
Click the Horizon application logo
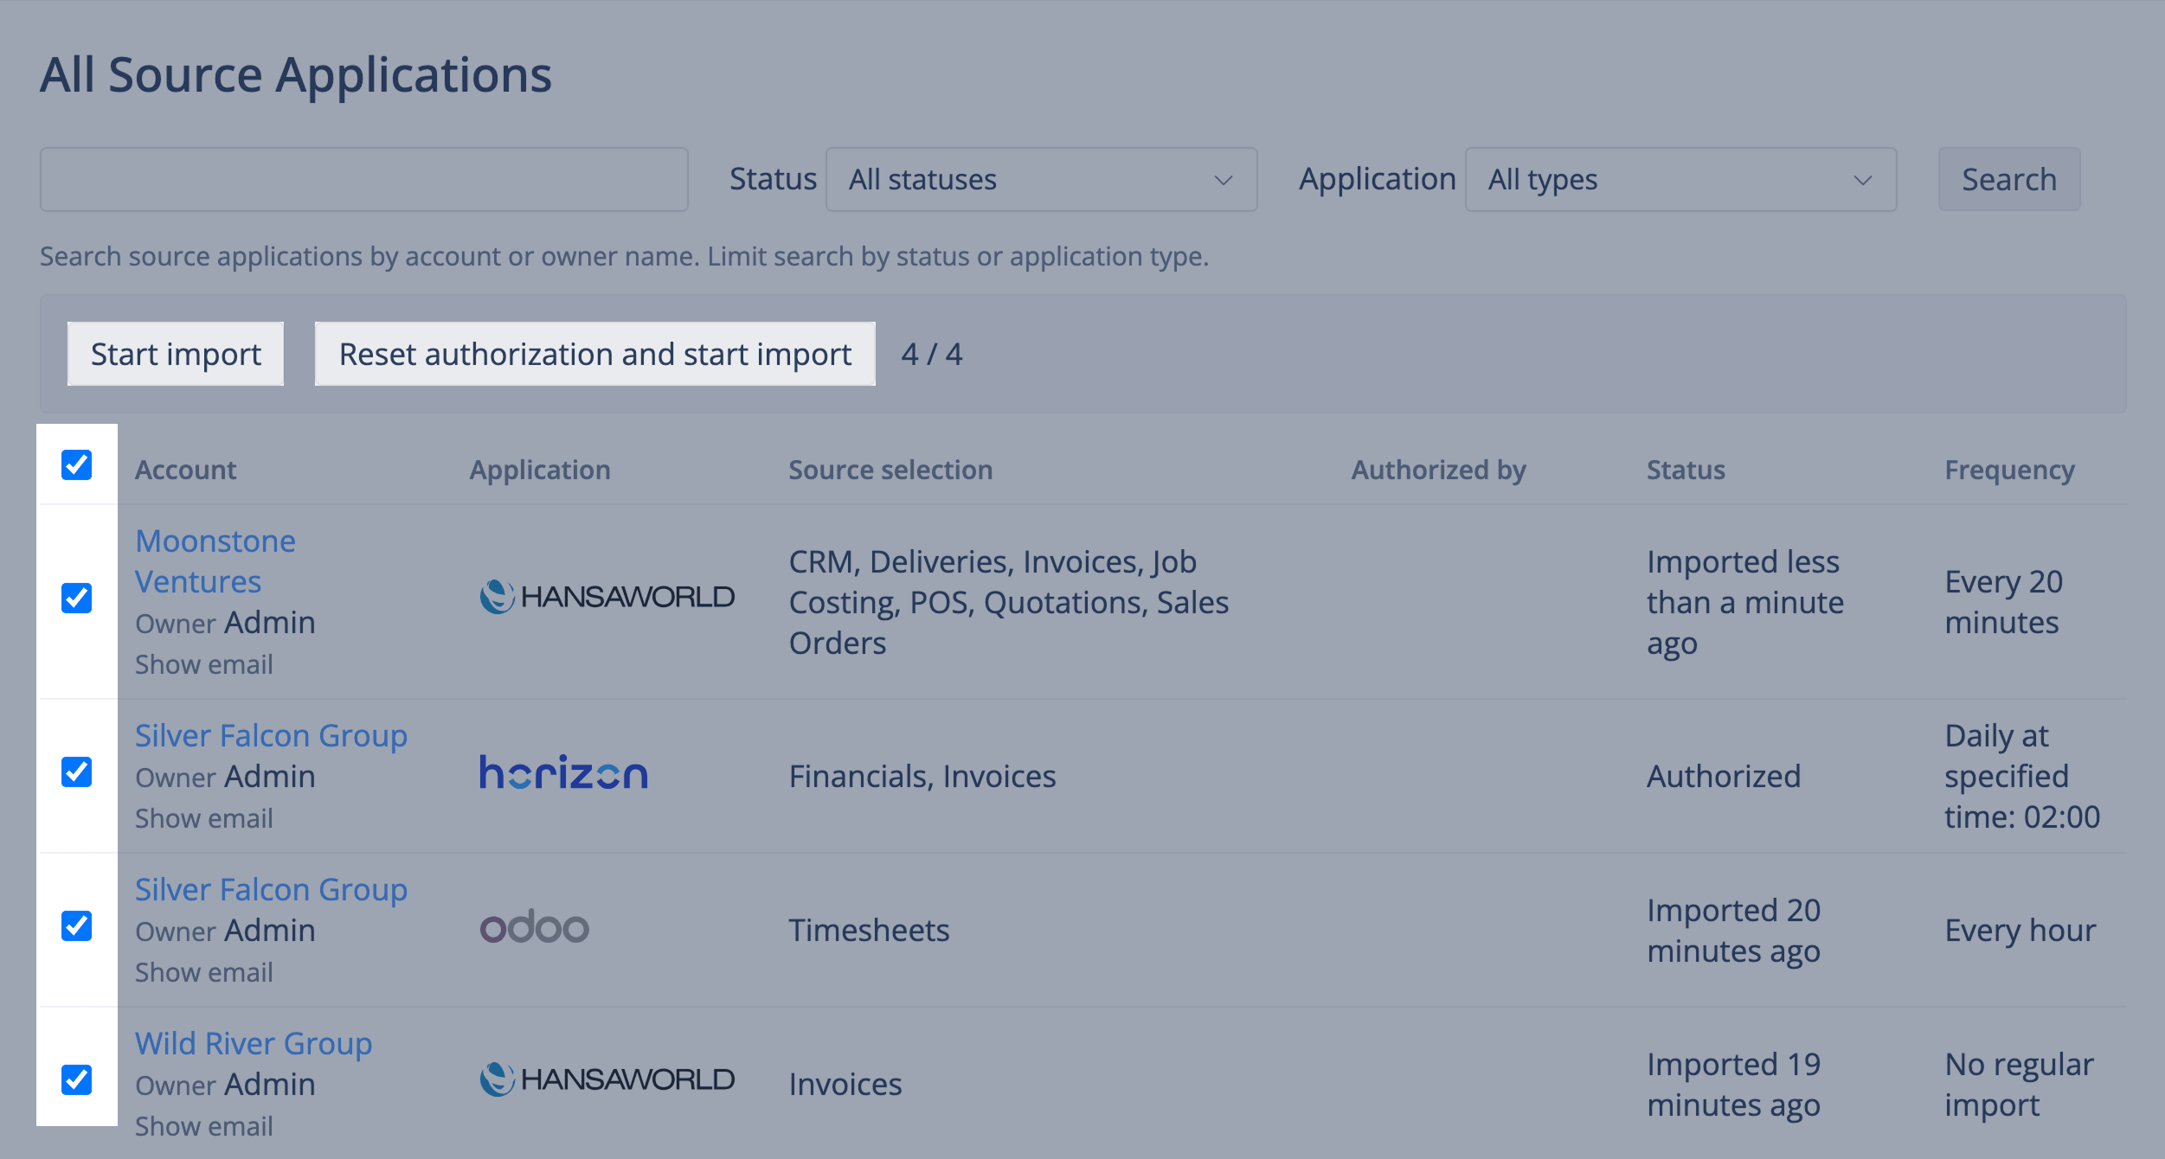pyautogui.click(x=563, y=772)
